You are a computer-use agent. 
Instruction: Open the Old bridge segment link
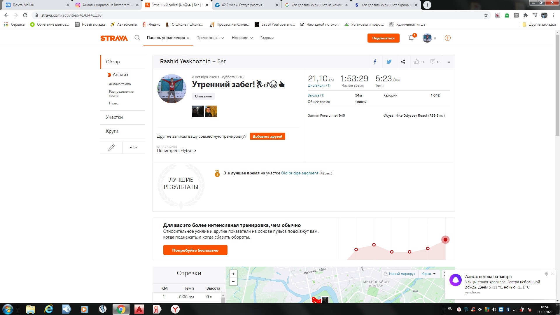click(x=300, y=173)
